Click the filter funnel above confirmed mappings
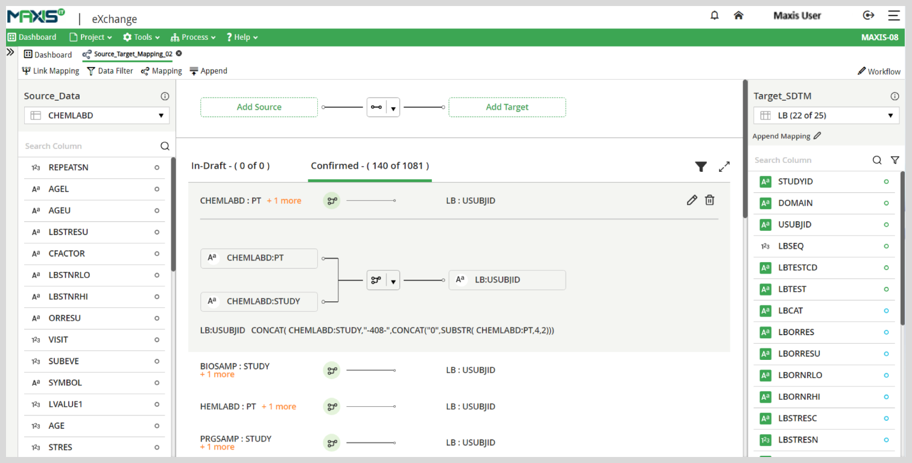 point(700,166)
